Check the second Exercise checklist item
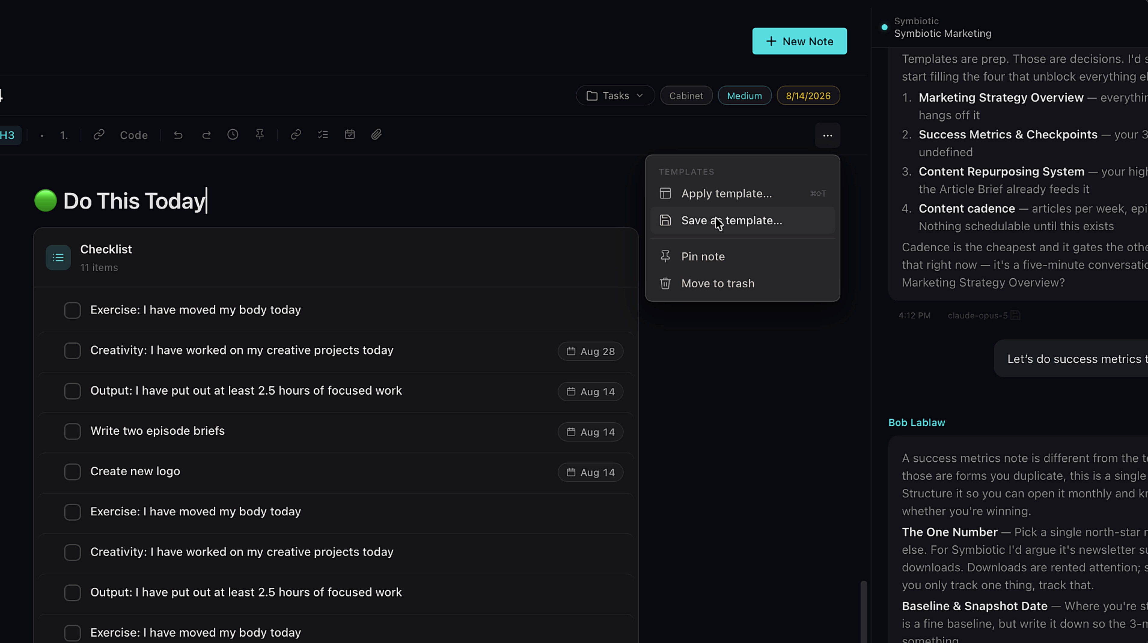This screenshot has width=1148, height=643. (72, 512)
